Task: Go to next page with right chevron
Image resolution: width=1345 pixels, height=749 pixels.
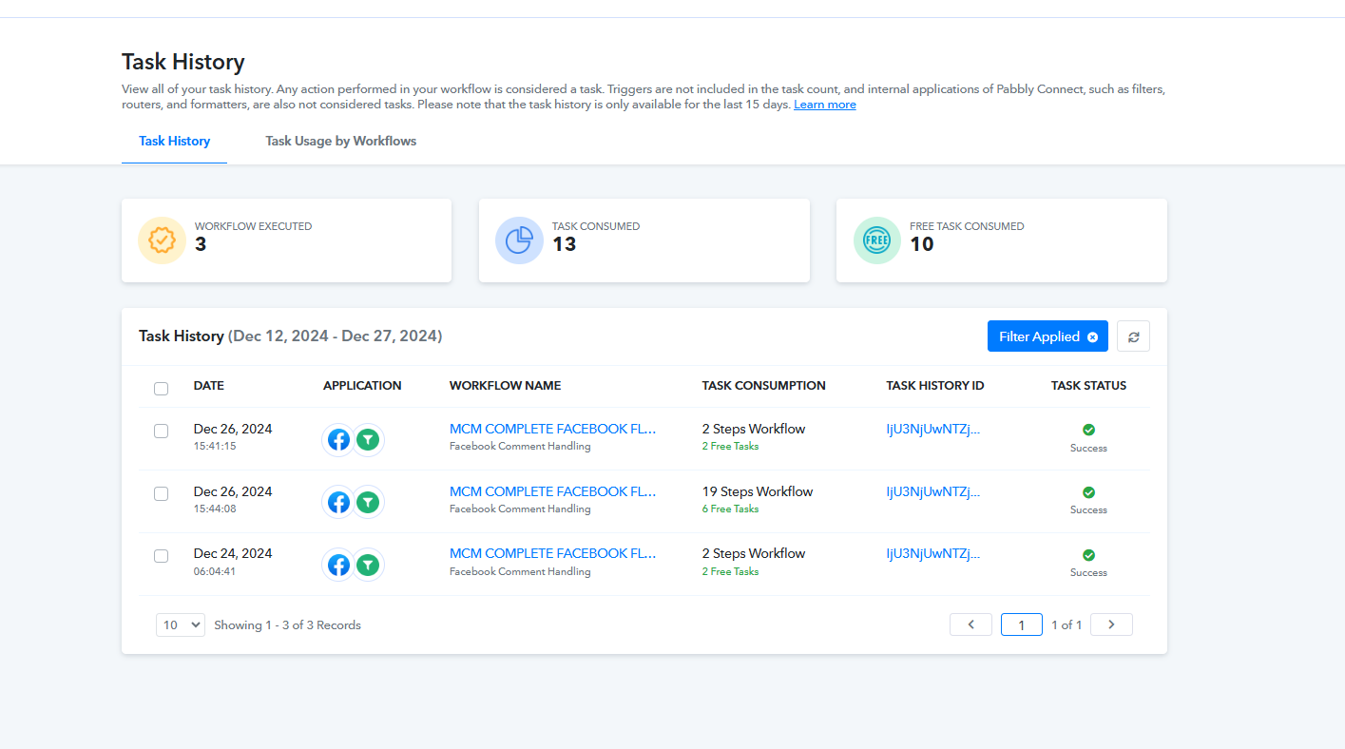Action: pos(1111,624)
